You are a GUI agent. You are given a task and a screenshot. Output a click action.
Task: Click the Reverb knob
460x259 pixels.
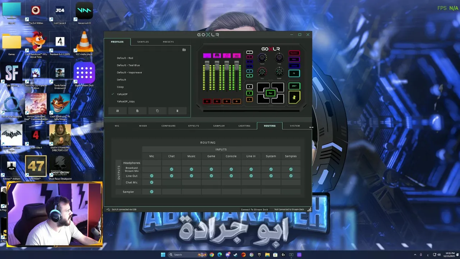[x=262, y=58]
